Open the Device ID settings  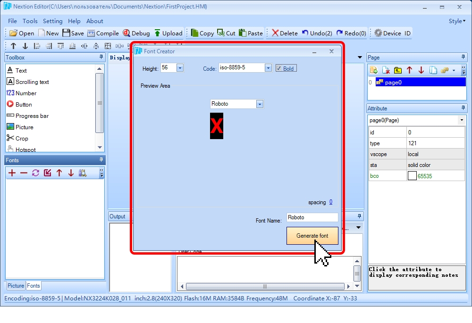click(393, 33)
